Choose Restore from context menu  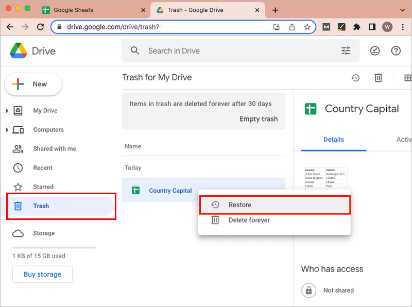click(275, 205)
